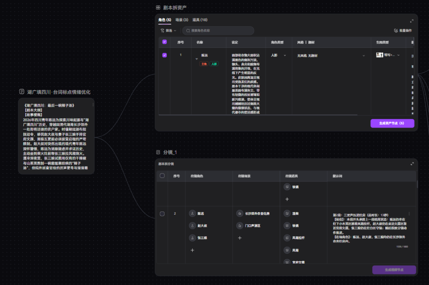Image resolution: width=429 pixels, height=285 pixels.
Task: Click the green 人形 tag under 陈远
Action: [214, 64]
